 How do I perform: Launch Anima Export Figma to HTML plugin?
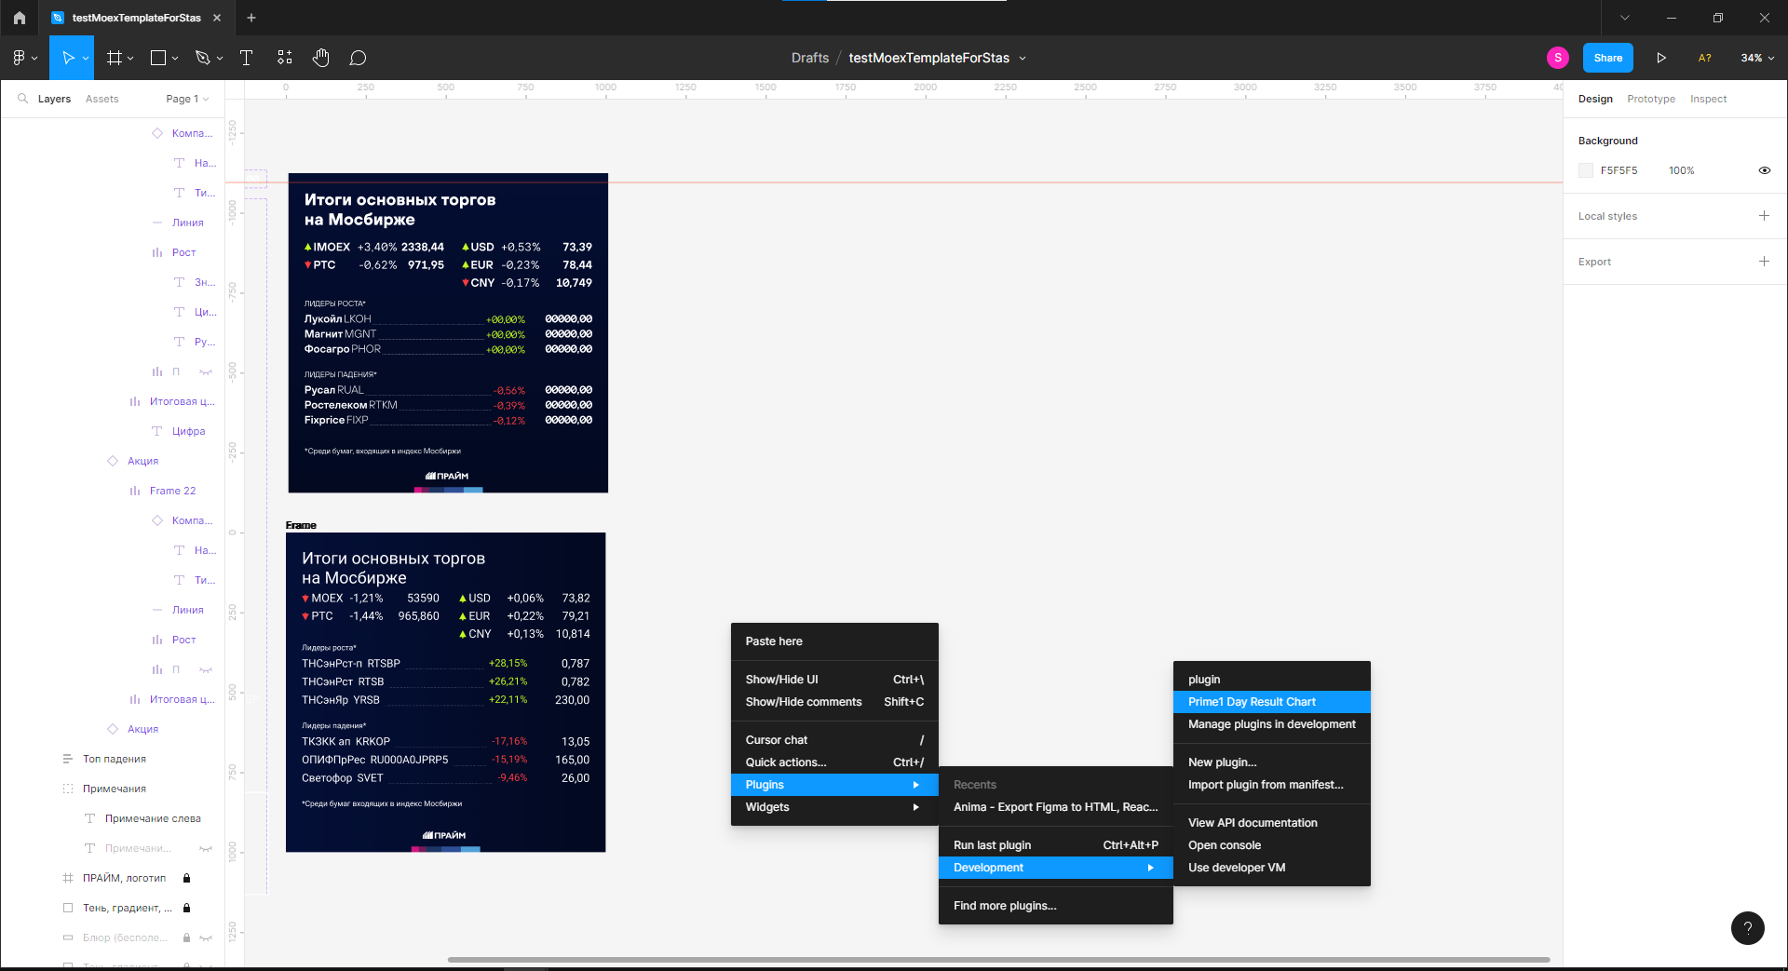pos(1056,807)
